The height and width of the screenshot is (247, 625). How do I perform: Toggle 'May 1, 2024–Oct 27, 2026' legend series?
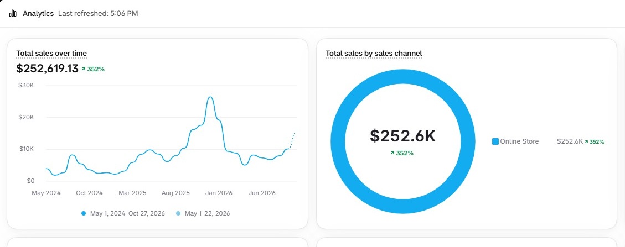pyautogui.click(x=123, y=214)
